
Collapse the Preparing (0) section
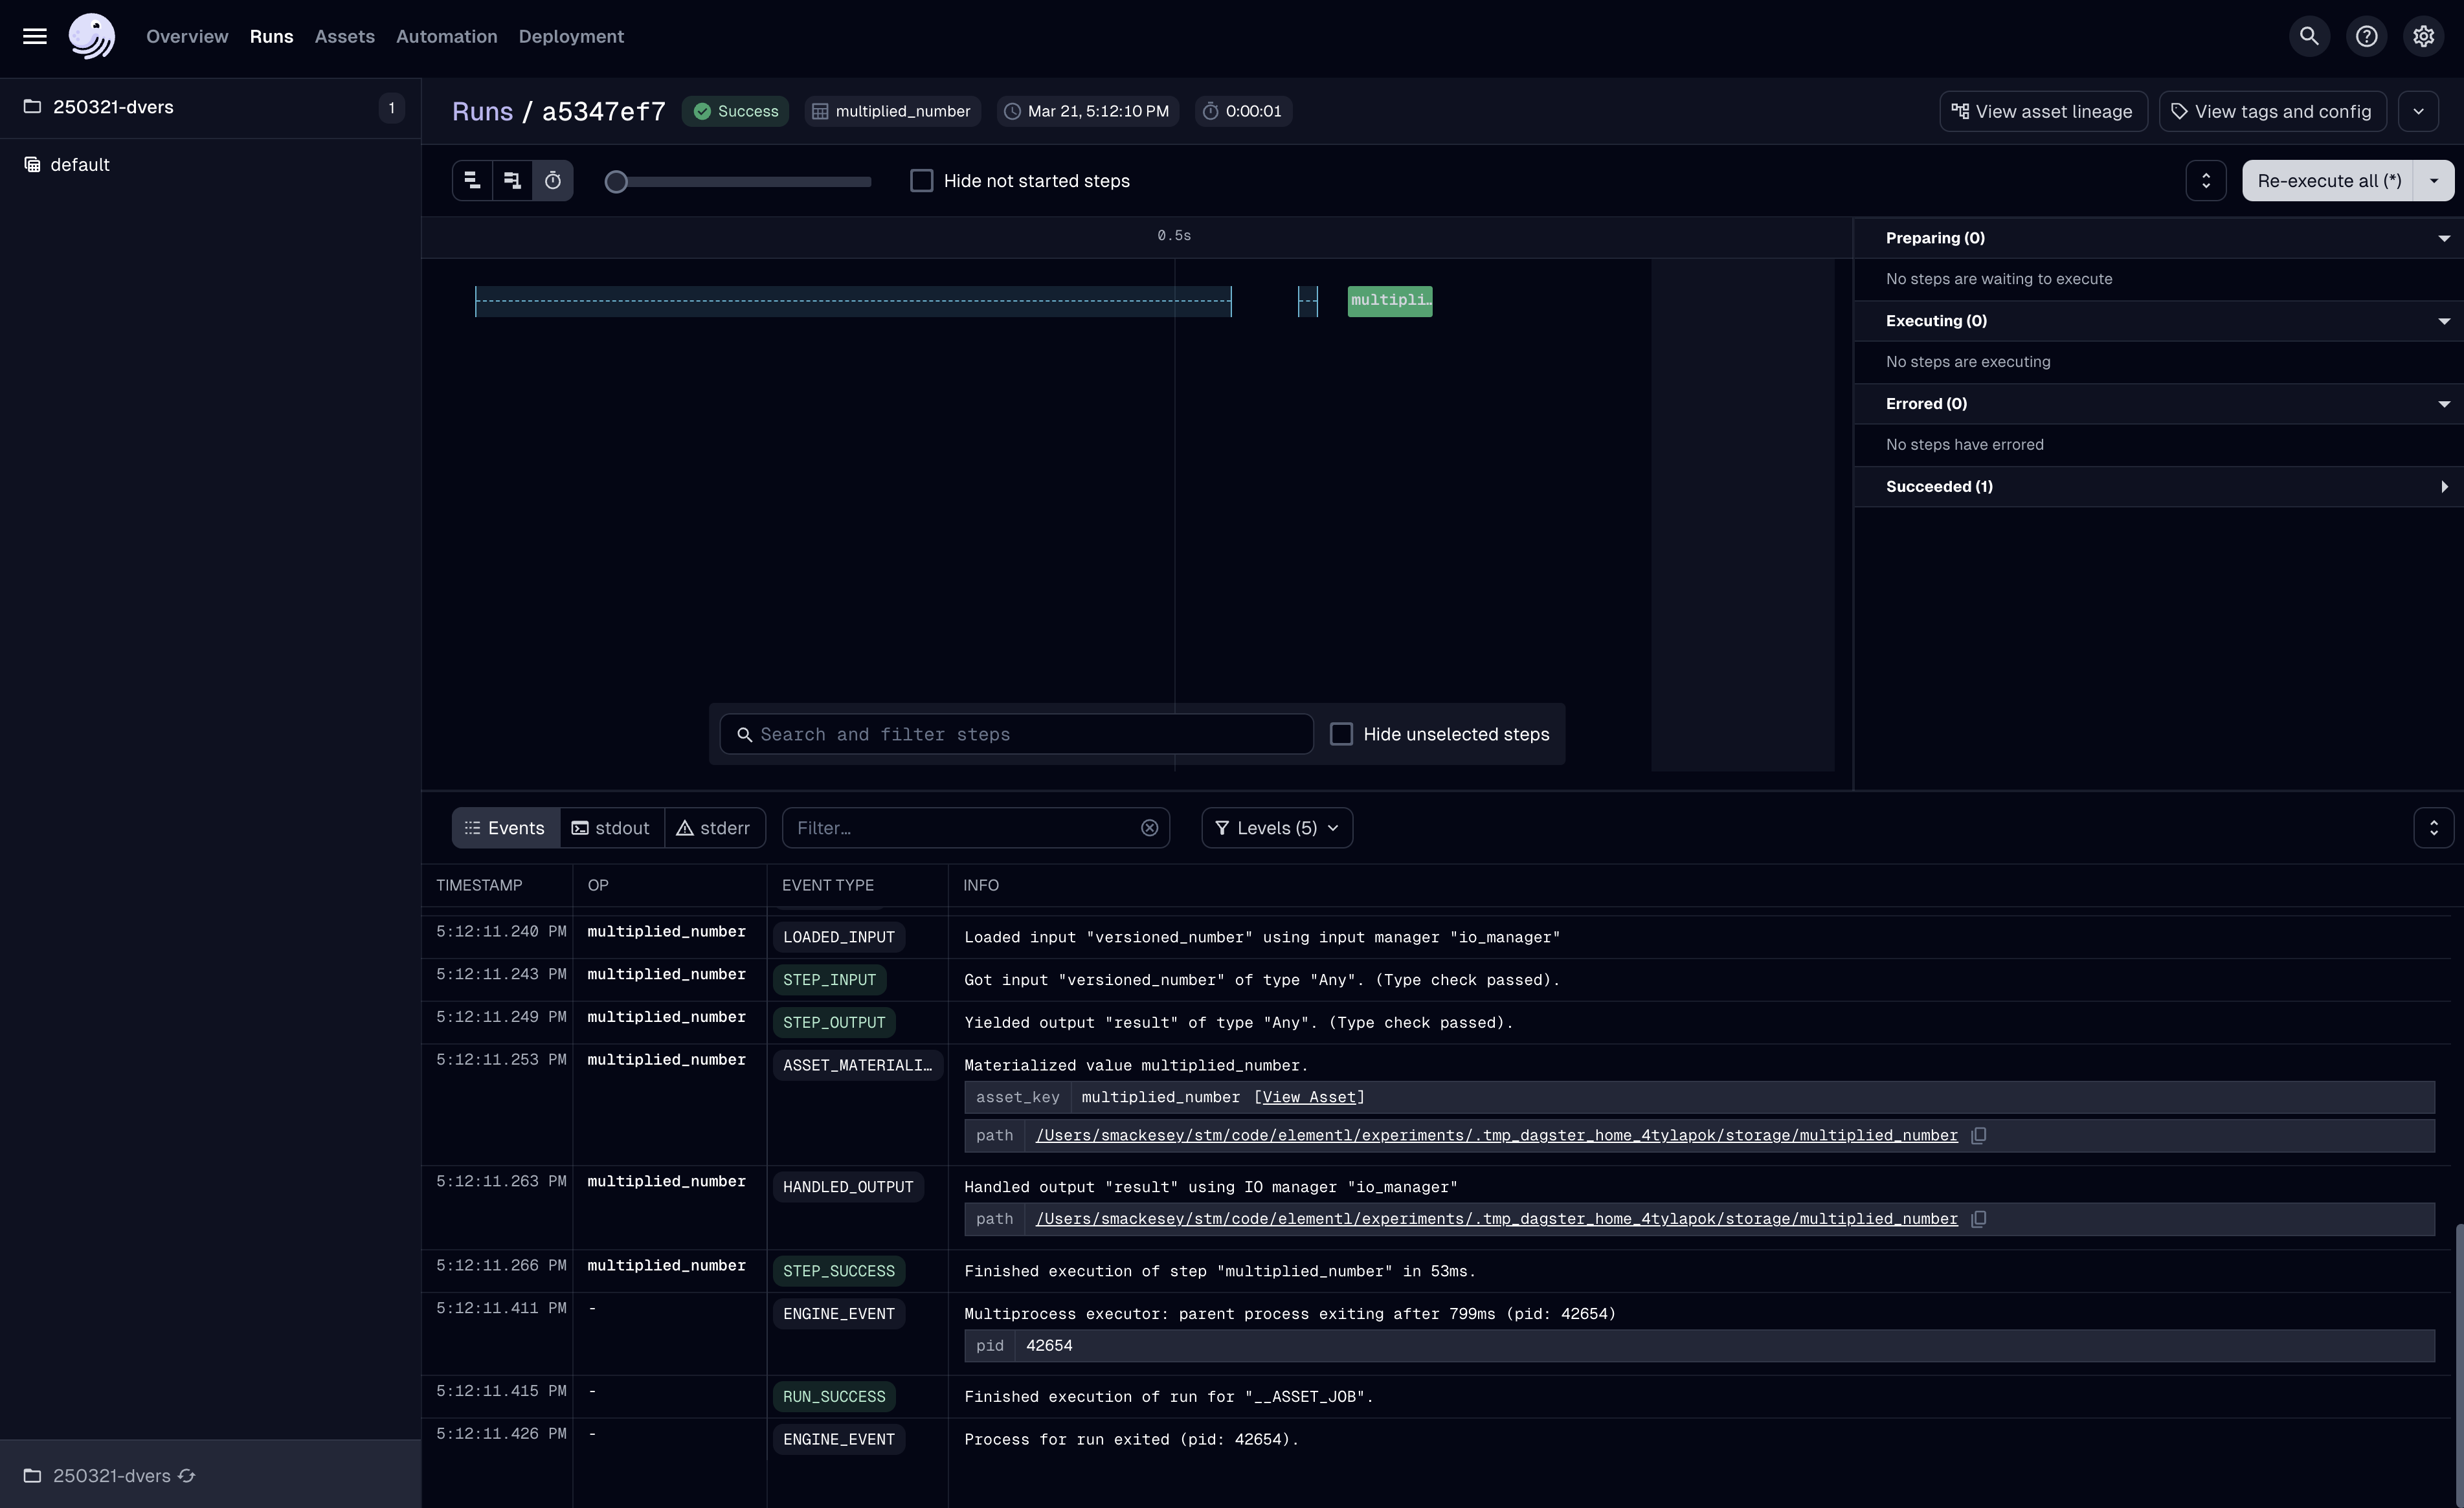2443,238
